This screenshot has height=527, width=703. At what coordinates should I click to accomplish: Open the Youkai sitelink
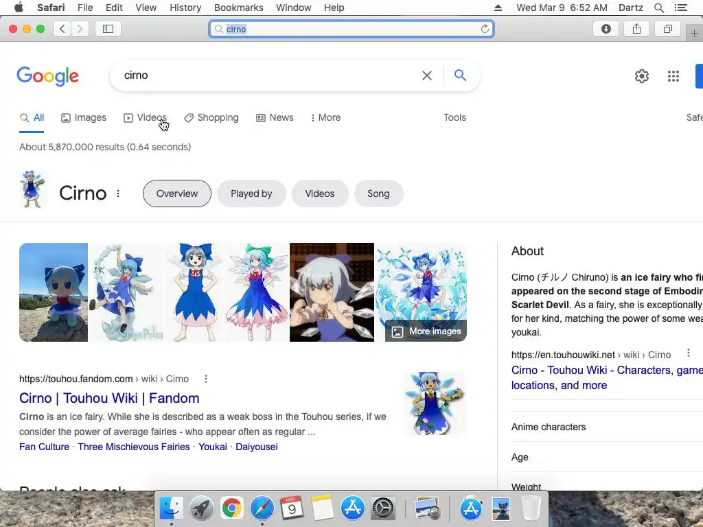(x=213, y=447)
